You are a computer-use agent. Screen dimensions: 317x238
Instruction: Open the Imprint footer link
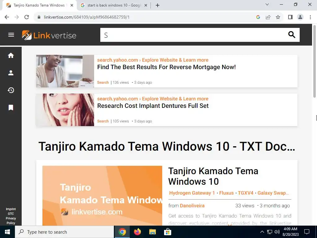[x=11, y=209]
